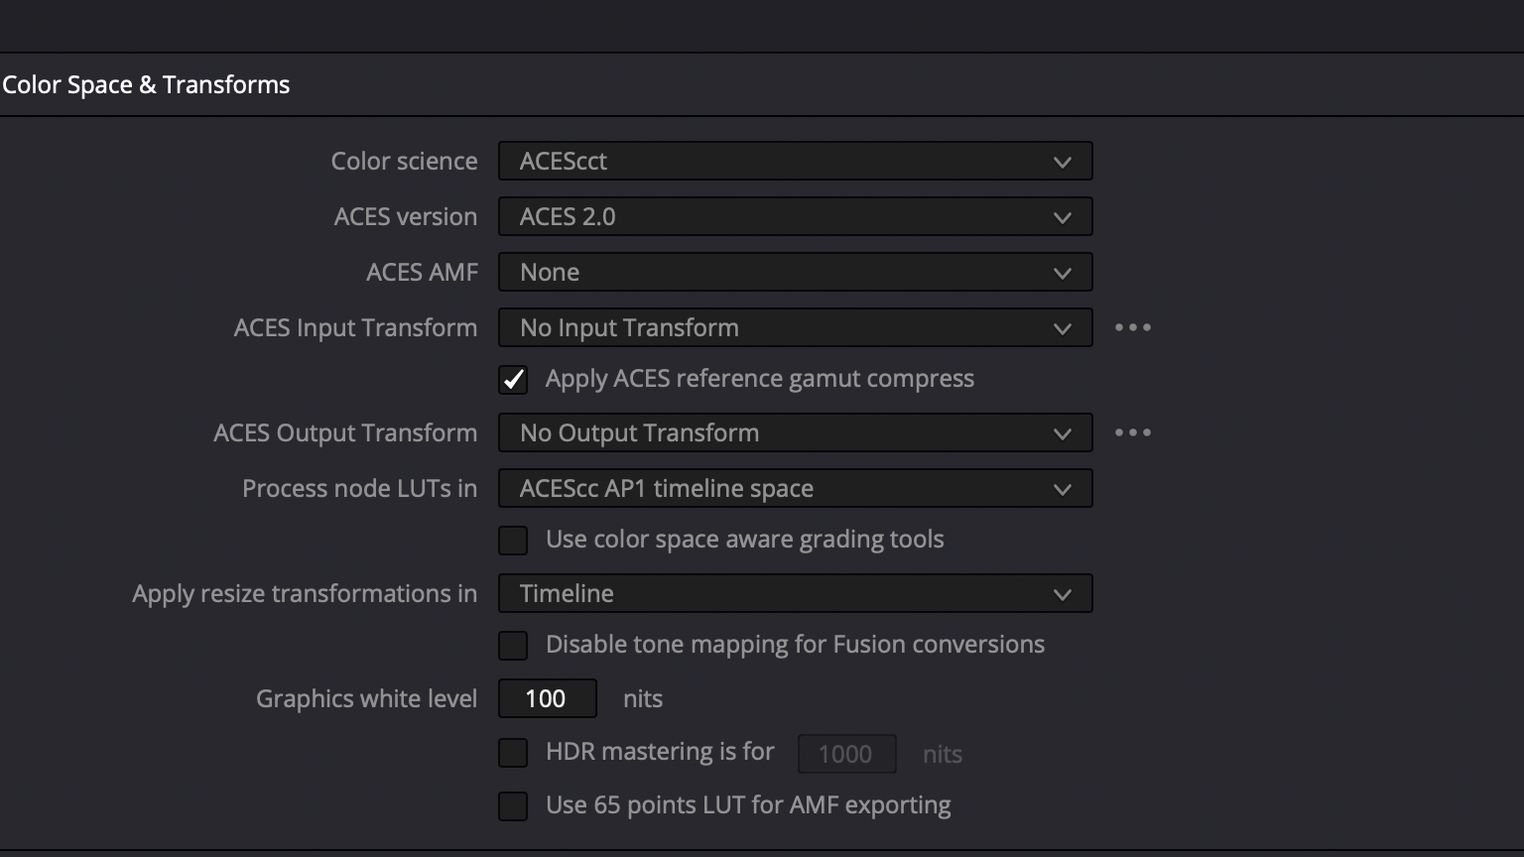The height and width of the screenshot is (857, 1524).
Task: Click the chevron on Process node LUTs dropdown
Action: click(x=1062, y=489)
